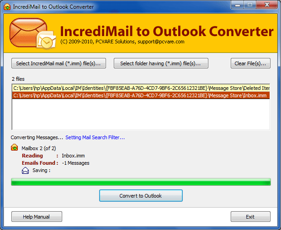The height and width of the screenshot is (230, 281).
Task: Open the Help Manual
Action: point(37,217)
